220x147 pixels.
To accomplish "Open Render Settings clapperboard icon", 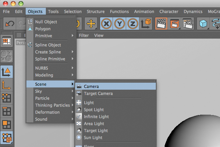I will coord(188,24).
